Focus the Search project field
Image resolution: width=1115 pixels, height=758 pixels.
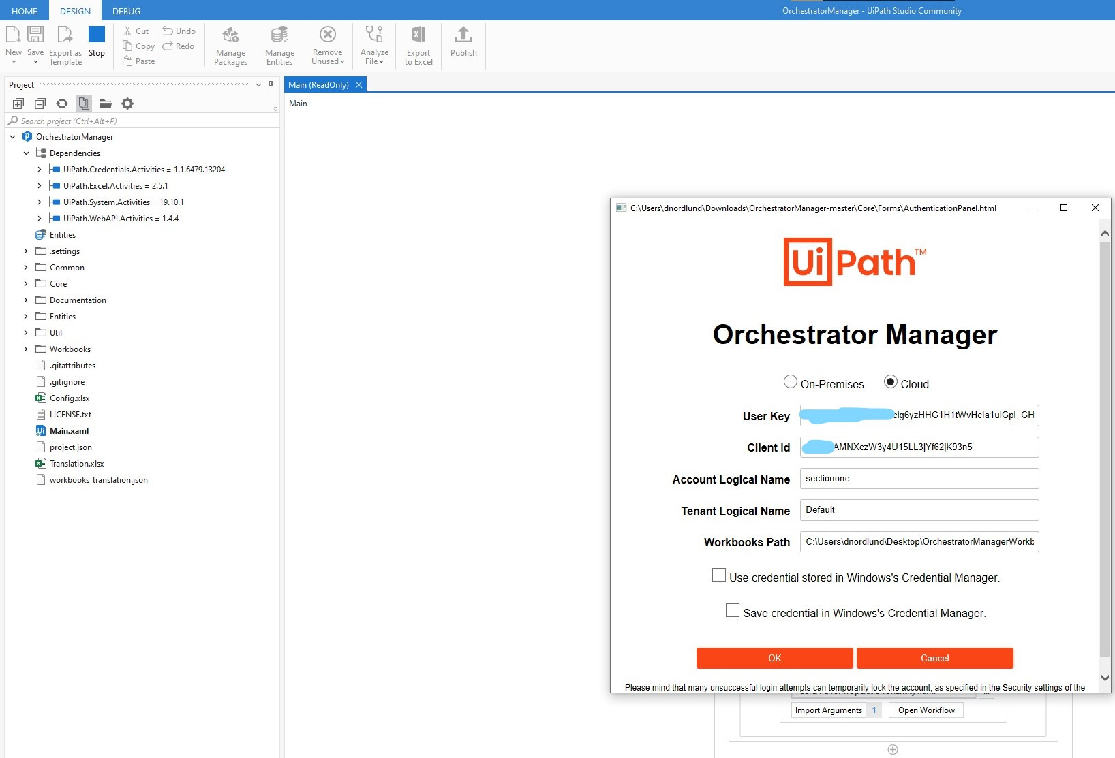point(142,121)
